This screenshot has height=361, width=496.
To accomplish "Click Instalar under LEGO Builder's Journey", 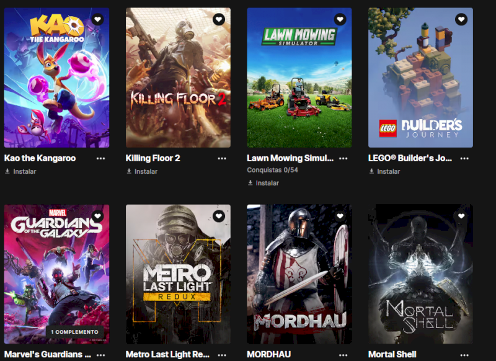I will click(384, 171).
